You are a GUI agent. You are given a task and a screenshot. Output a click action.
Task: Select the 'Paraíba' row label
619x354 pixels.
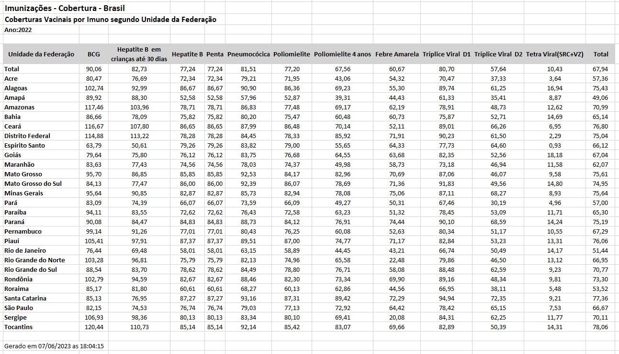click(15, 212)
